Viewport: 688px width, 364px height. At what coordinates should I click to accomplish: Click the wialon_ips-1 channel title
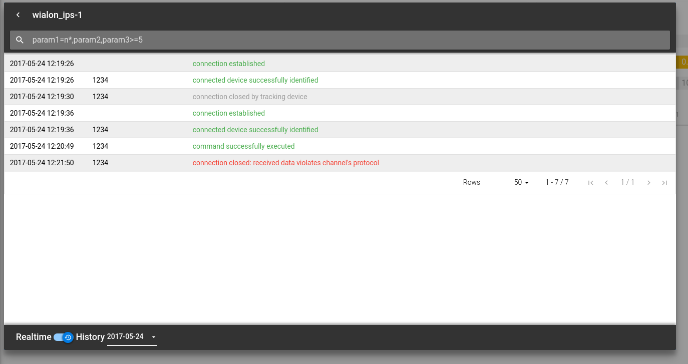(57, 15)
